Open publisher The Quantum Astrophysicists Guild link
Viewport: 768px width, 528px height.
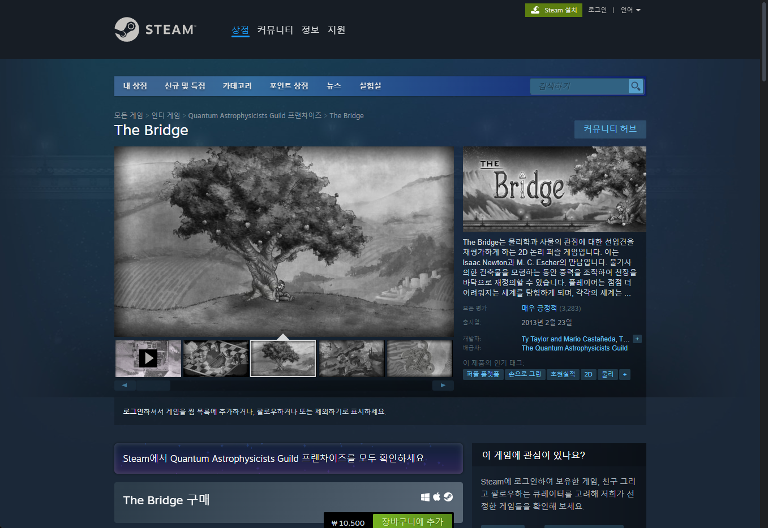(x=574, y=348)
